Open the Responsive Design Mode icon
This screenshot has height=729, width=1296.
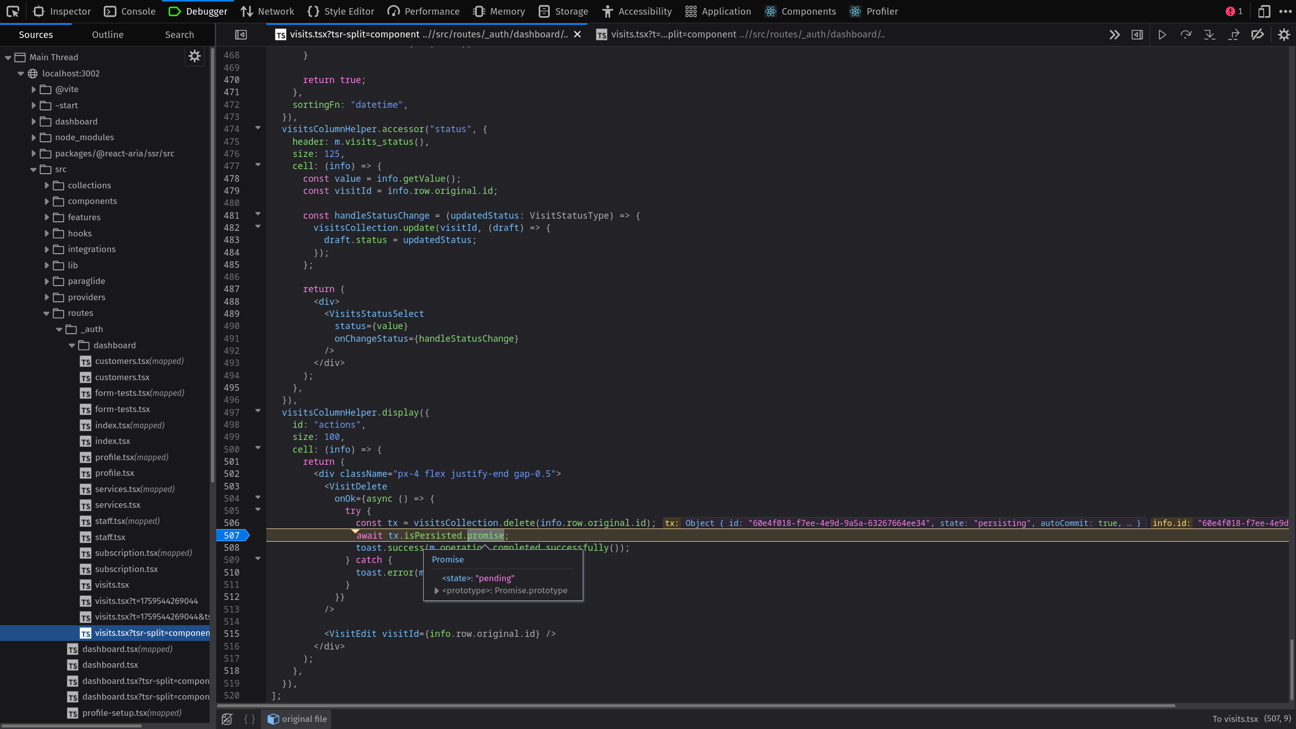pyautogui.click(x=1264, y=11)
